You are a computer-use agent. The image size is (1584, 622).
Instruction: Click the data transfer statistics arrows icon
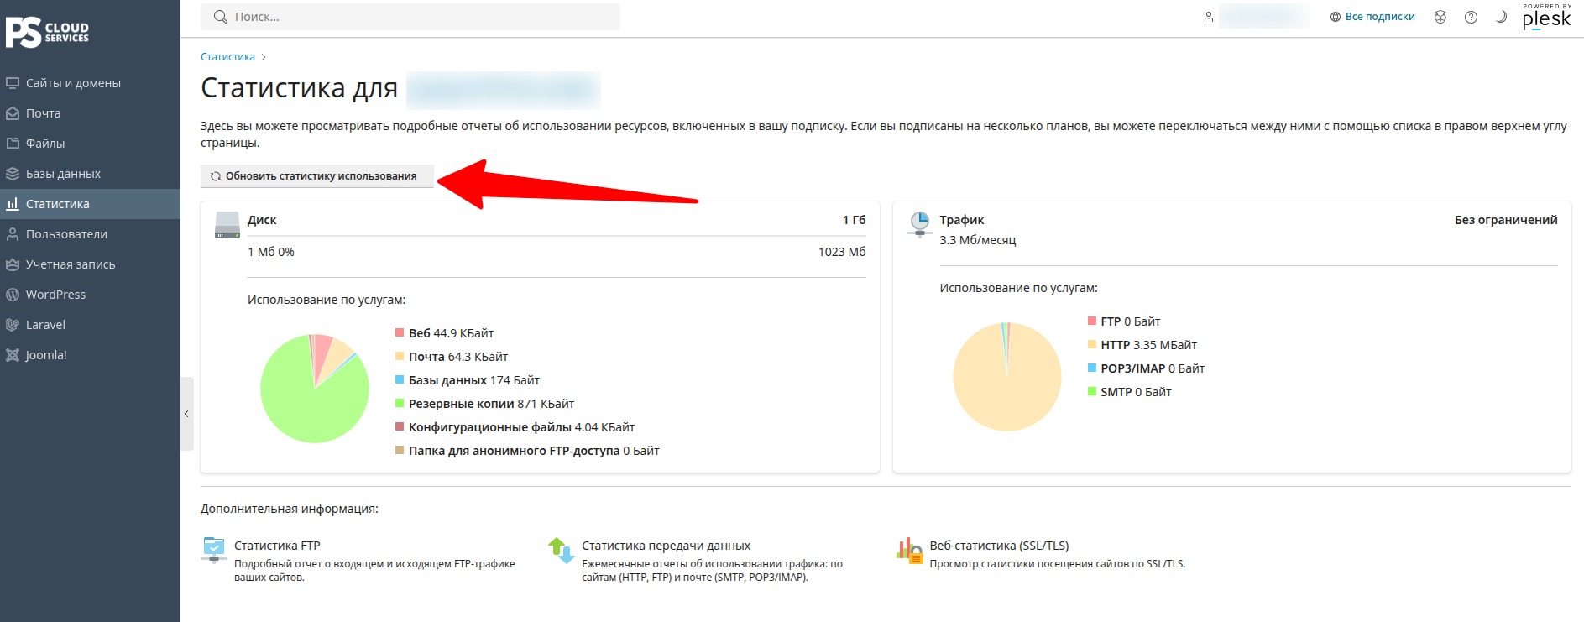[x=561, y=551]
